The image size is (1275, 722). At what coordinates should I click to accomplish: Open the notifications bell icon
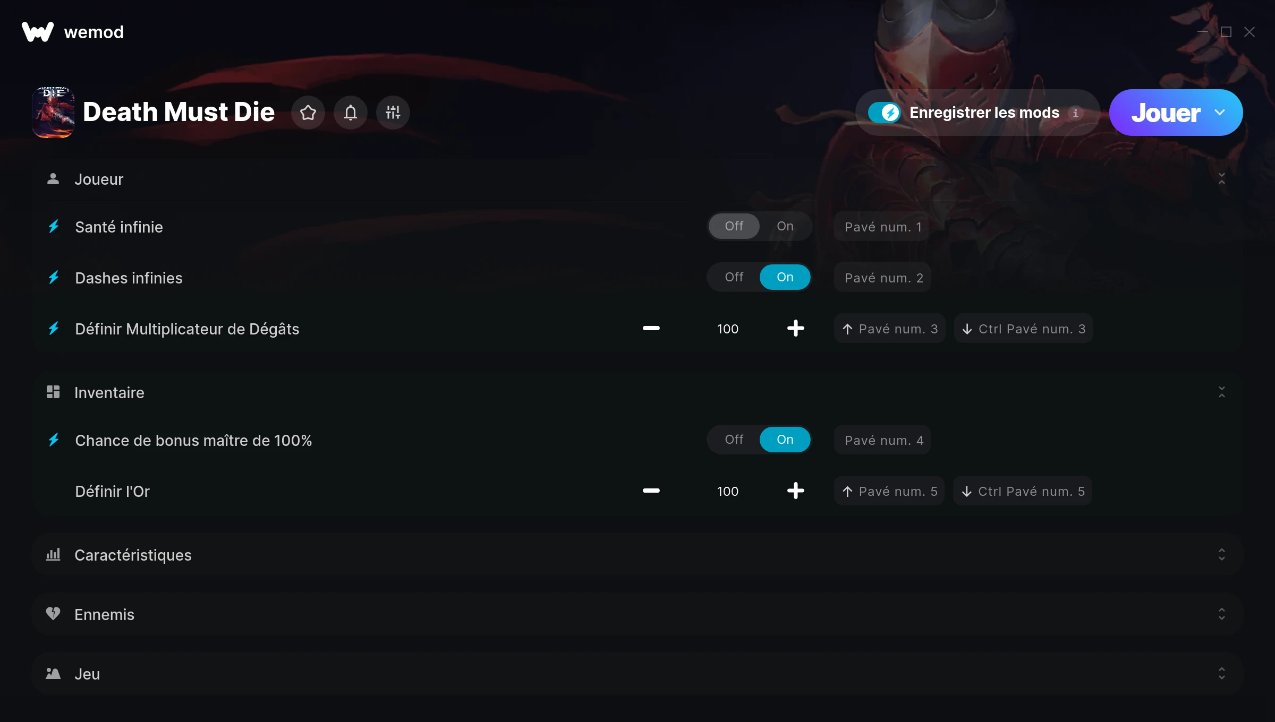tap(351, 113)
